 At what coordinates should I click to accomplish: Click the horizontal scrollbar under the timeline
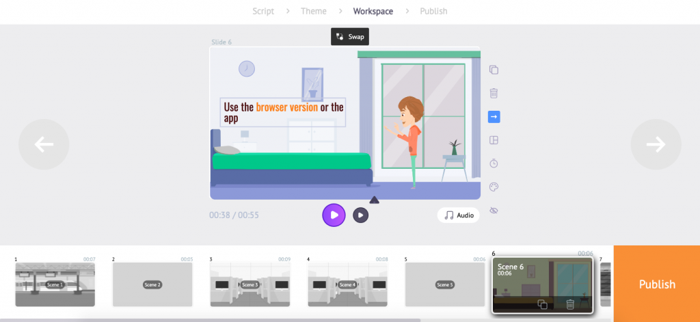(210, 320)
